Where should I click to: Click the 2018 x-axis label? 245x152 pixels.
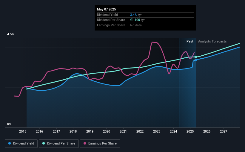(x=73, y=131)
